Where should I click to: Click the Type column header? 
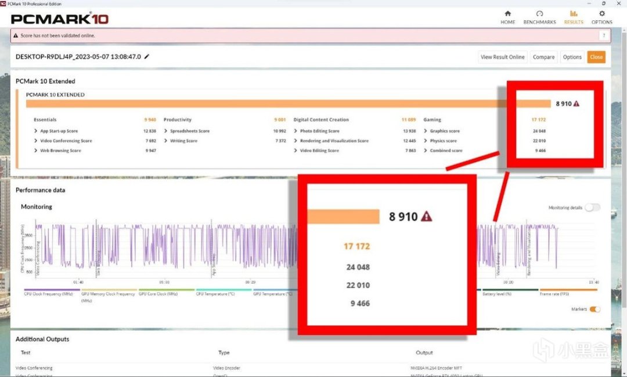(x=224, y=353)
